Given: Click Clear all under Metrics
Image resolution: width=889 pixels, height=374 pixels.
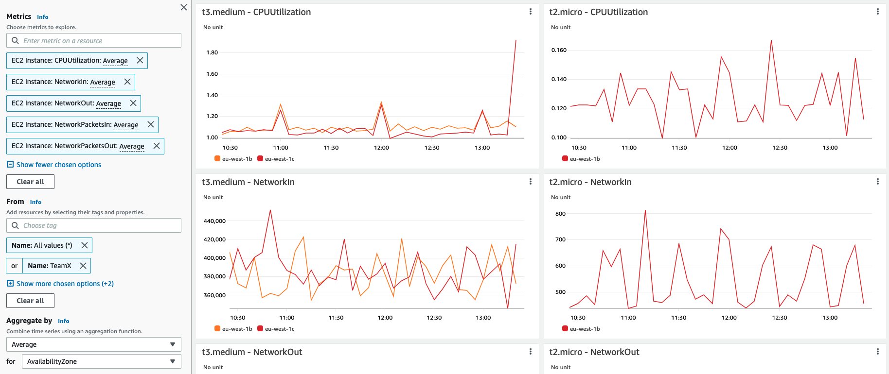Looking at the screenshot, I should [30, 182].
